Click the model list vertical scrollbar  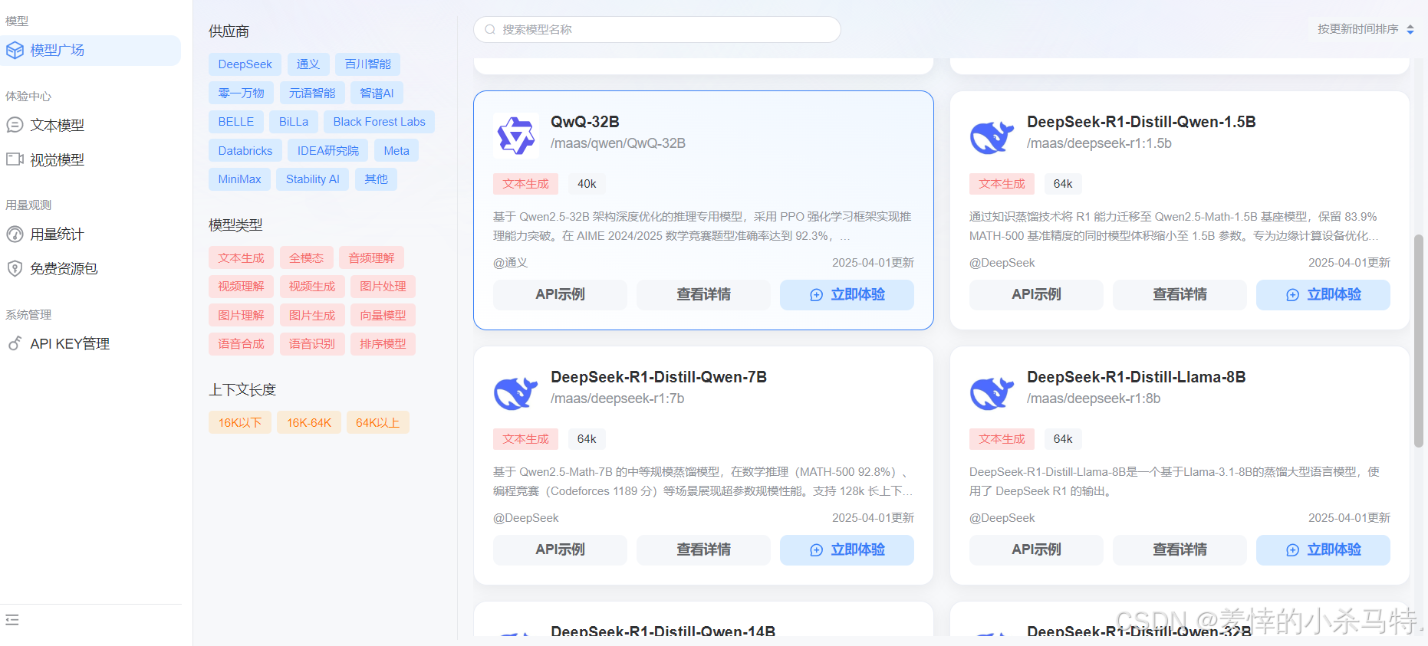click(x=1419, y=341)
